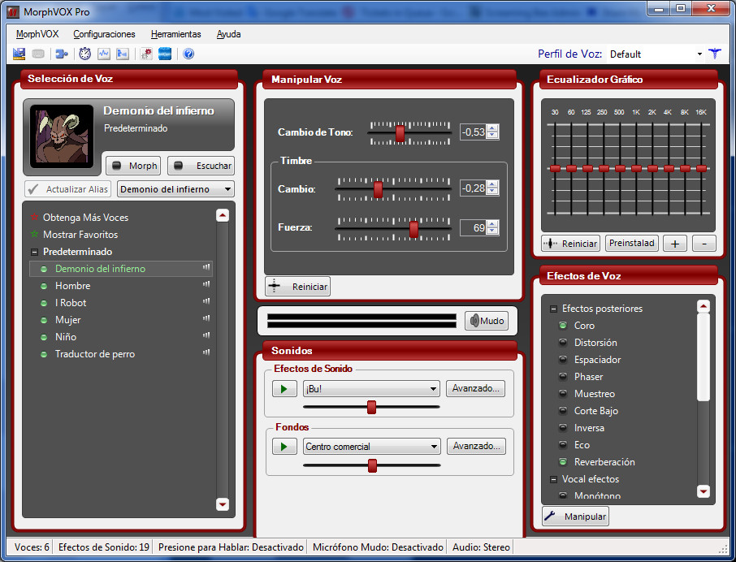Click the demon voice avatar thumbnail
The width and height of the screenshot is (736, 562).
(x=62, y=136)
